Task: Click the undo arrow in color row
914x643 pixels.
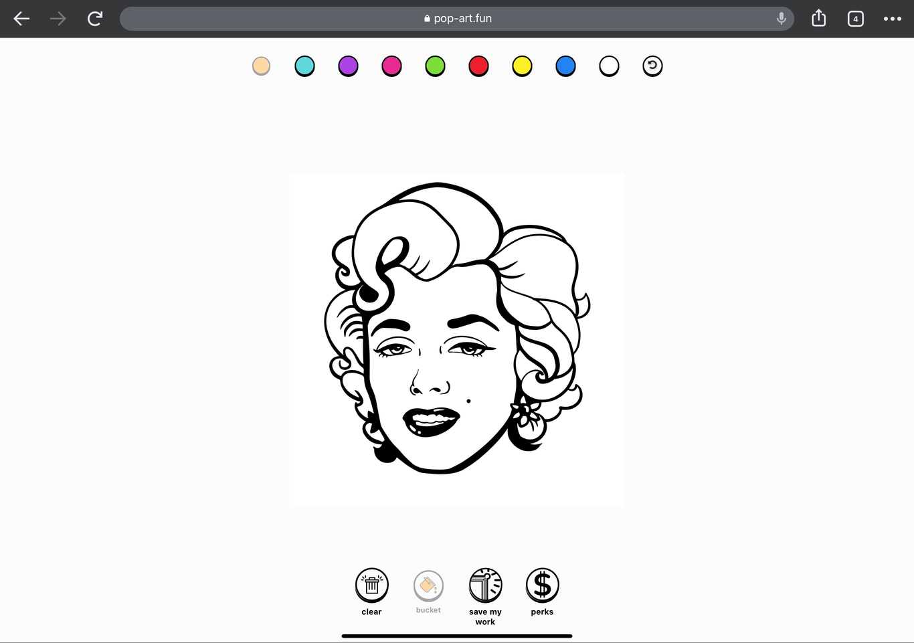Action: (x=652, y=66)
